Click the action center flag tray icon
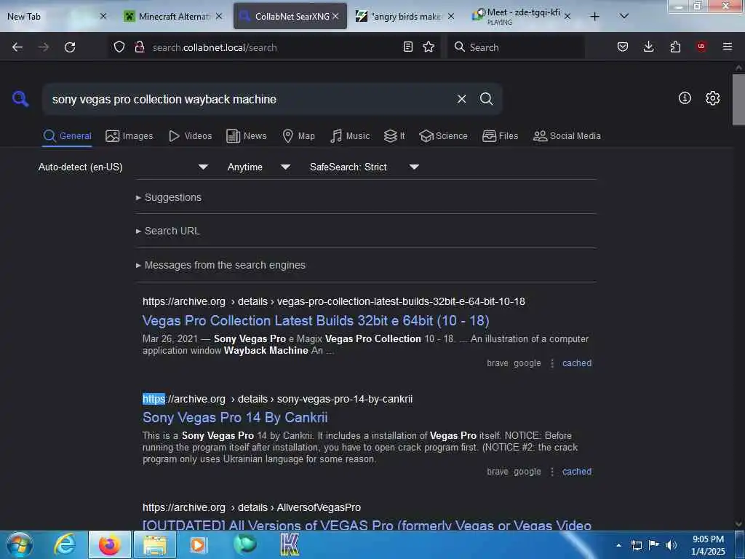The image size is (745, 559). [654, 545]
